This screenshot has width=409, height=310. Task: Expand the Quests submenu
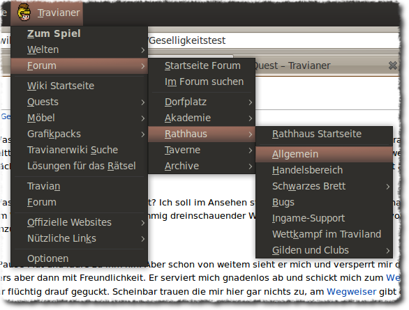click(80, 102)
